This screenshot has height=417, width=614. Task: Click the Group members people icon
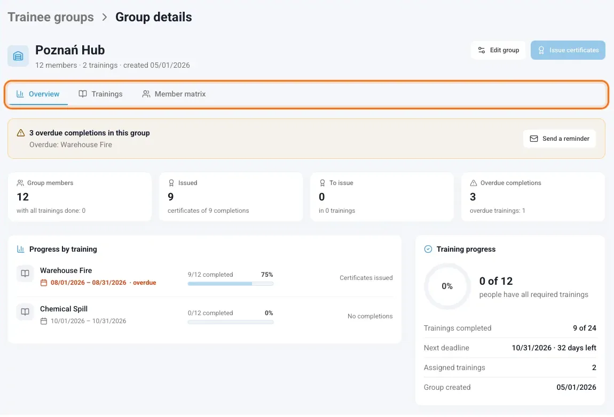click(20, 183)
